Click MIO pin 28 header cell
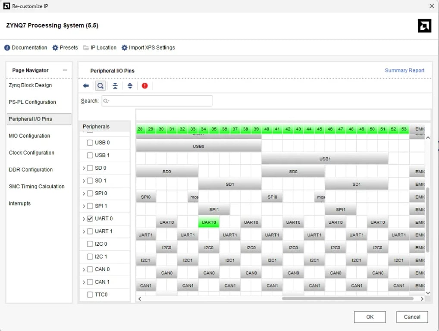 pos(140,129)
